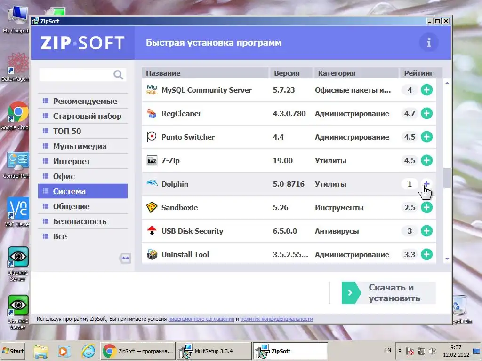This screenshot has height=361, width=482.
Task: Add RegCleaner with its green plus
Action: pos(426,113)
